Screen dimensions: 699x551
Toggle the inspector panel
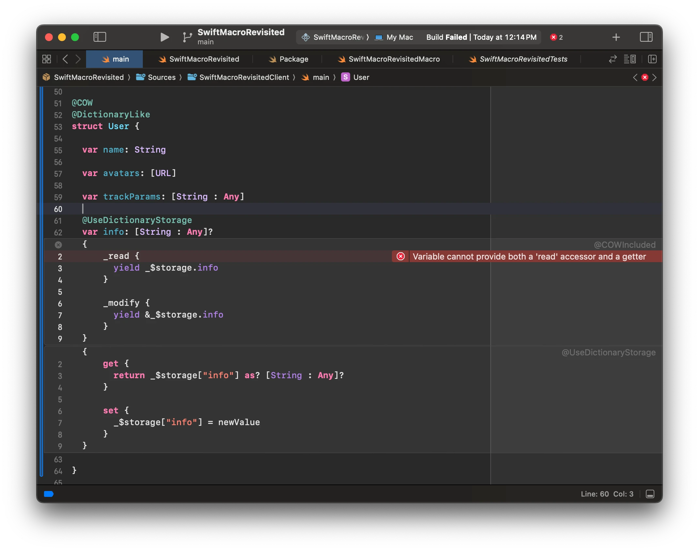tap(646, 37)
